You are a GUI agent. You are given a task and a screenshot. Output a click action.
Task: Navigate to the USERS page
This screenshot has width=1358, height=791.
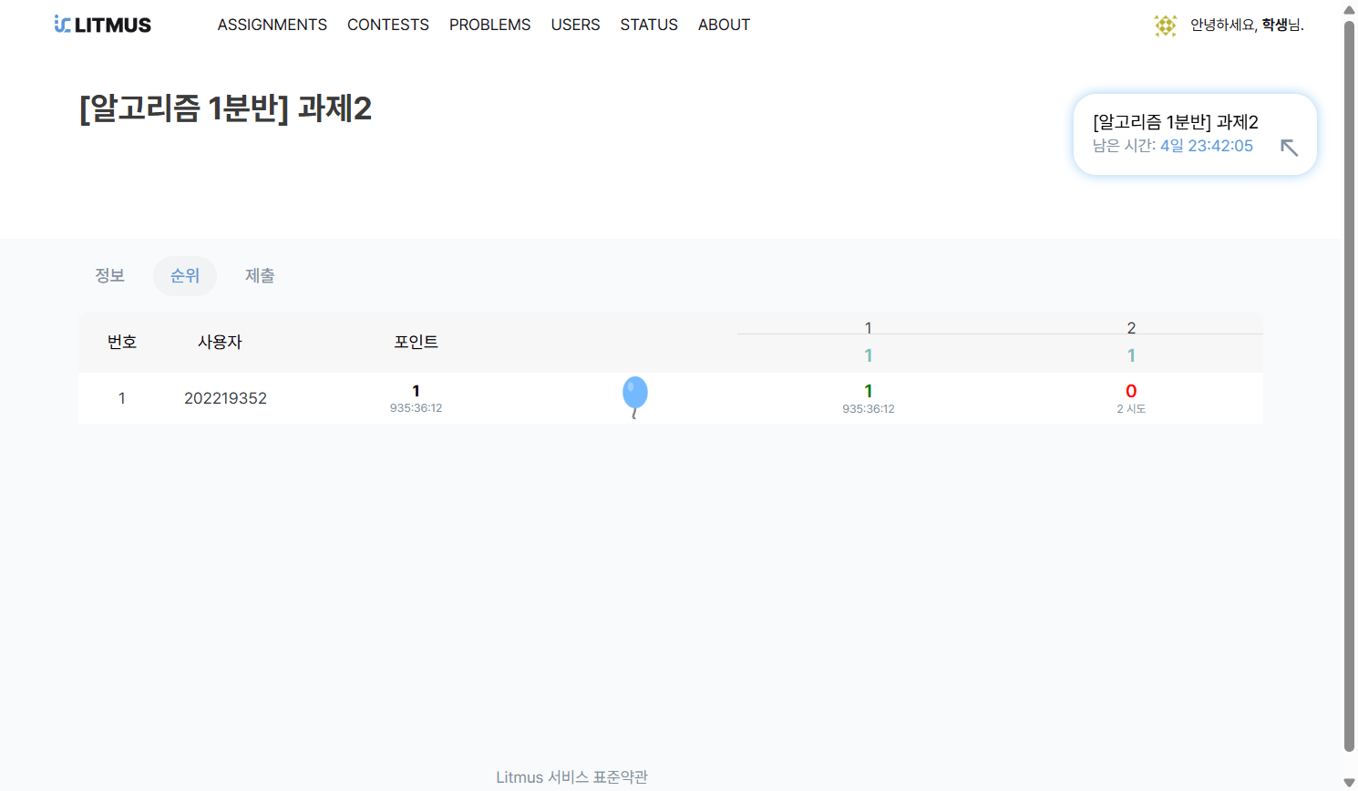575,25
